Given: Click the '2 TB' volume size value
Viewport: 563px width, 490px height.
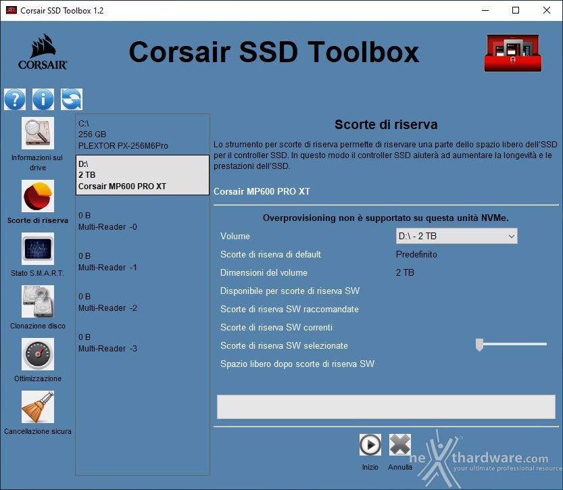Looking at the screenshot, I should point(405,273).
